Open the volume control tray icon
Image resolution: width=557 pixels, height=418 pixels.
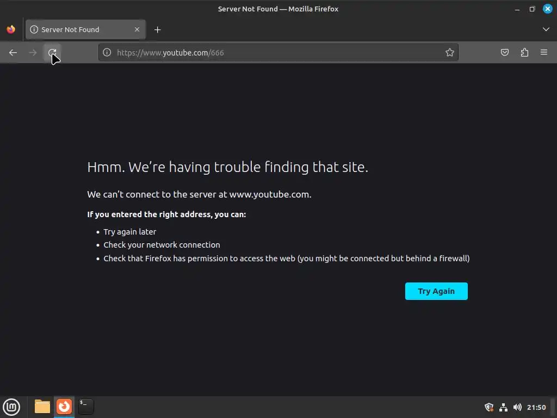click(518, 407)
